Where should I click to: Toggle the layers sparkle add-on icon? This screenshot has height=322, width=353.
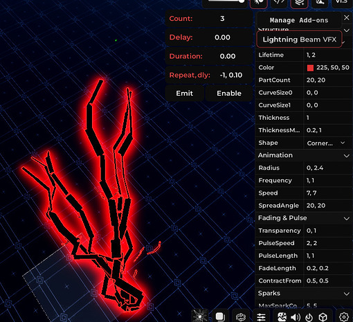299,3
